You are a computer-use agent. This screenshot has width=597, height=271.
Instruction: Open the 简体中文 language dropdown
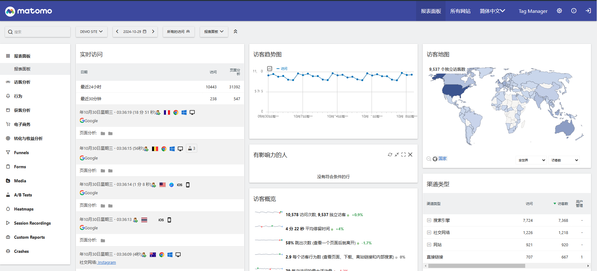pos(492,11)
